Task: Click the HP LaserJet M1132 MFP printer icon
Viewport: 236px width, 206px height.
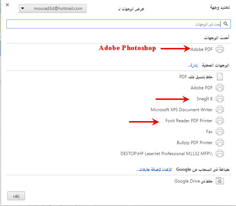Action: pos(220,153)
